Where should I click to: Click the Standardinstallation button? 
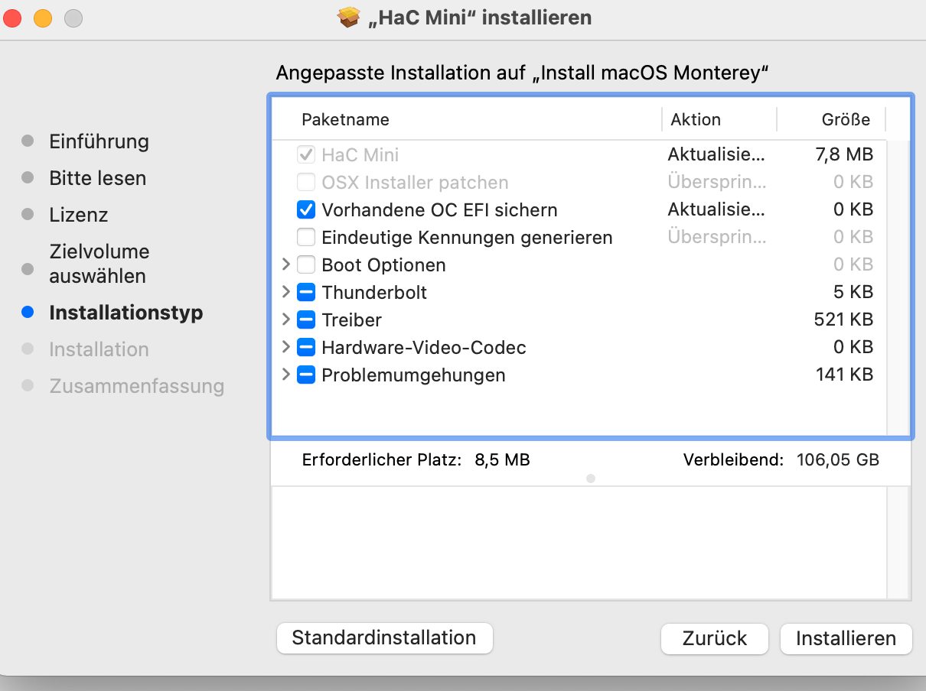pyautogui.click(x=384, y=638)
